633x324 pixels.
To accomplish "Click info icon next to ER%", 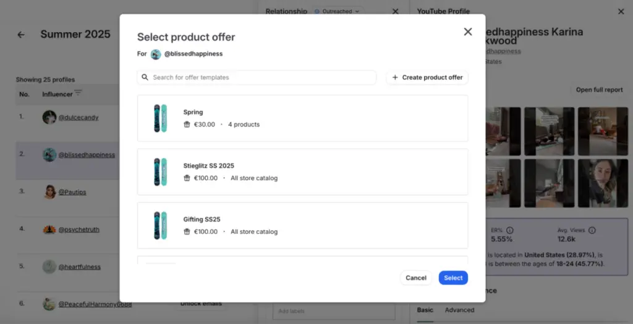I will point(510,230).
